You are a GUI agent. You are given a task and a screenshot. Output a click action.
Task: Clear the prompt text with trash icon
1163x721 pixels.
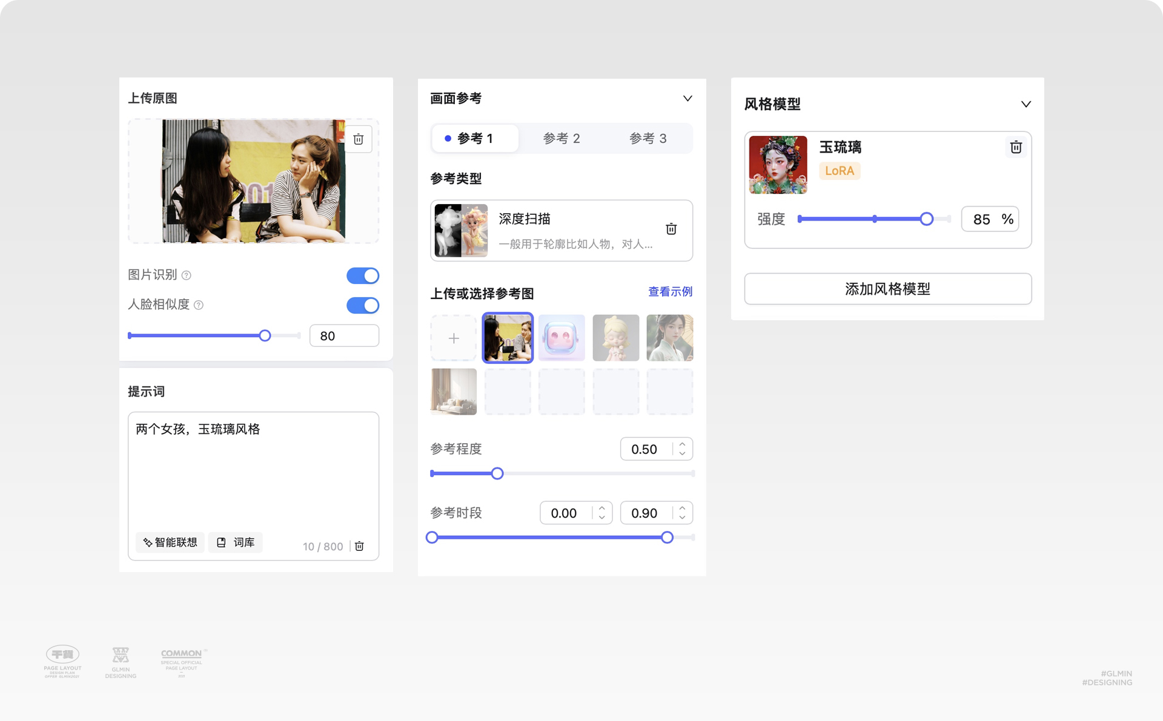(x=359, y=546)
